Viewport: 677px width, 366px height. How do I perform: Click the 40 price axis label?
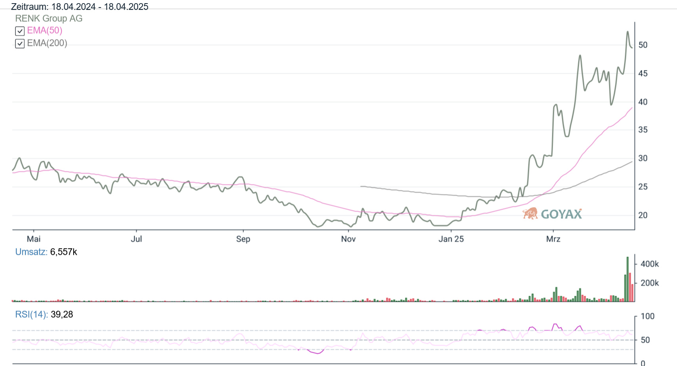(x=643, y=102)
